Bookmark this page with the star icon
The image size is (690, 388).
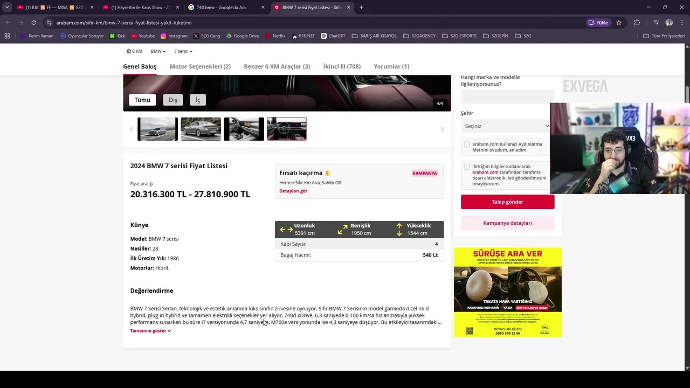coord(619,23)
